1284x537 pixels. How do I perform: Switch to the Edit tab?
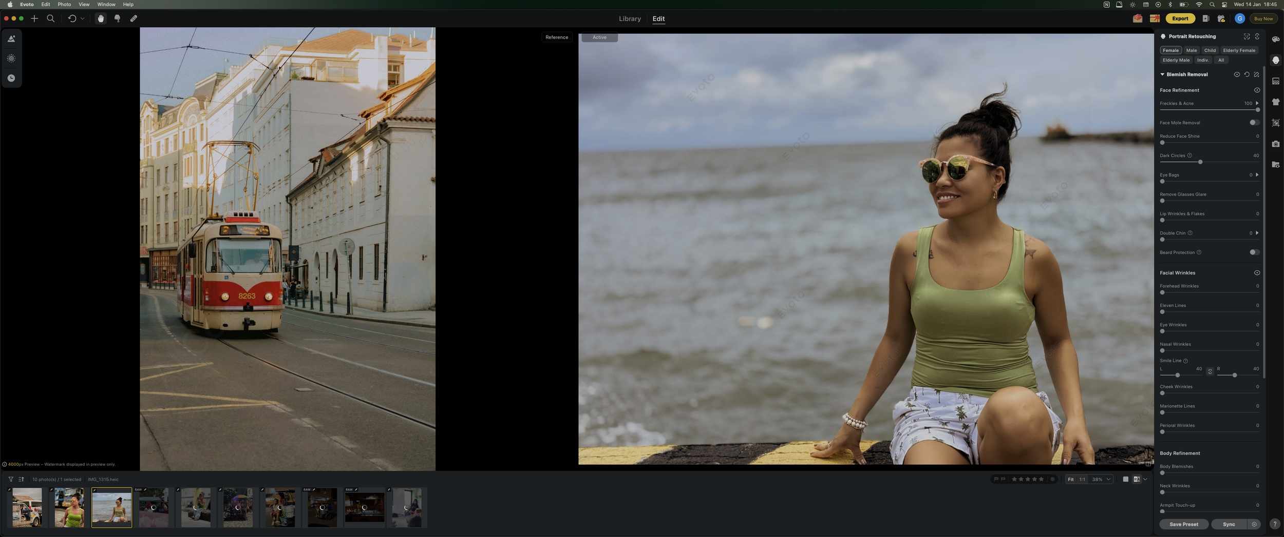[x=658, y=18]
